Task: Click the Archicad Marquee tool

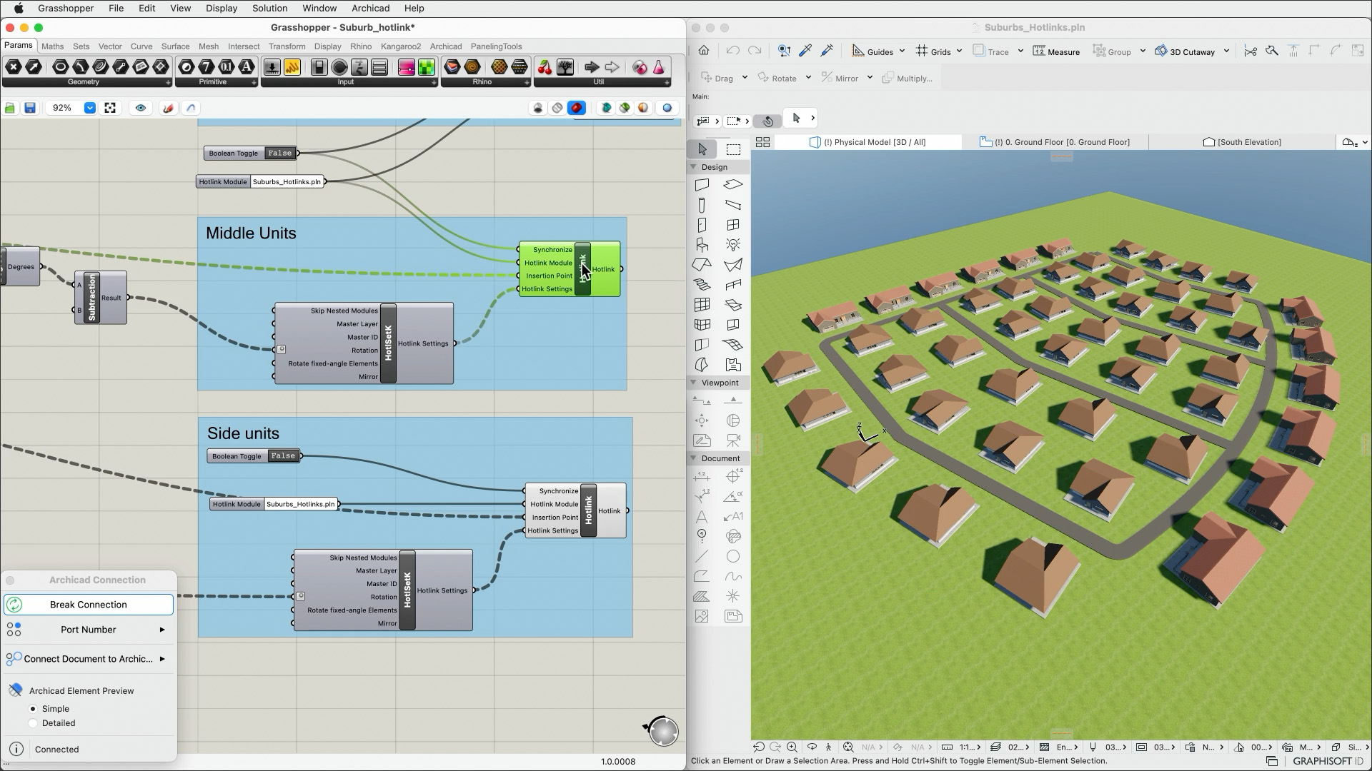Action: [733, 149]
